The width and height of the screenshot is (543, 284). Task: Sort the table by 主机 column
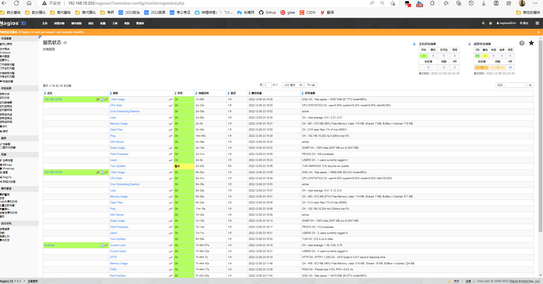click(49, 93)
